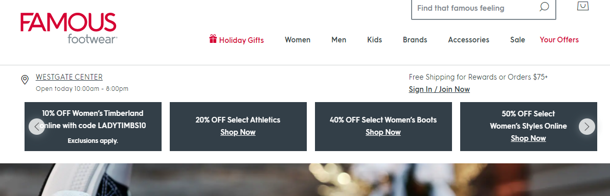Screen dimensions: 610x196
Task: Advance promos with the right arrow
Action: click(586, 127)
